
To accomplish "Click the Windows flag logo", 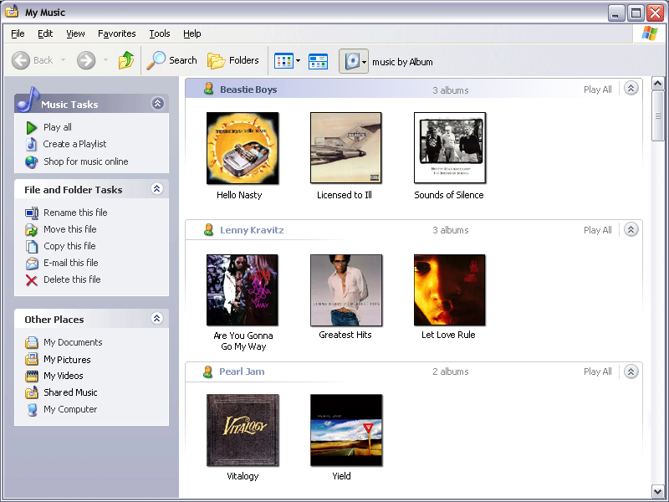I will coord(650,33).
